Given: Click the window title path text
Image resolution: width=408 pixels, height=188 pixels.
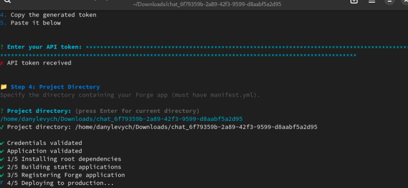Looking at the screenshot, I should [207, 4].
